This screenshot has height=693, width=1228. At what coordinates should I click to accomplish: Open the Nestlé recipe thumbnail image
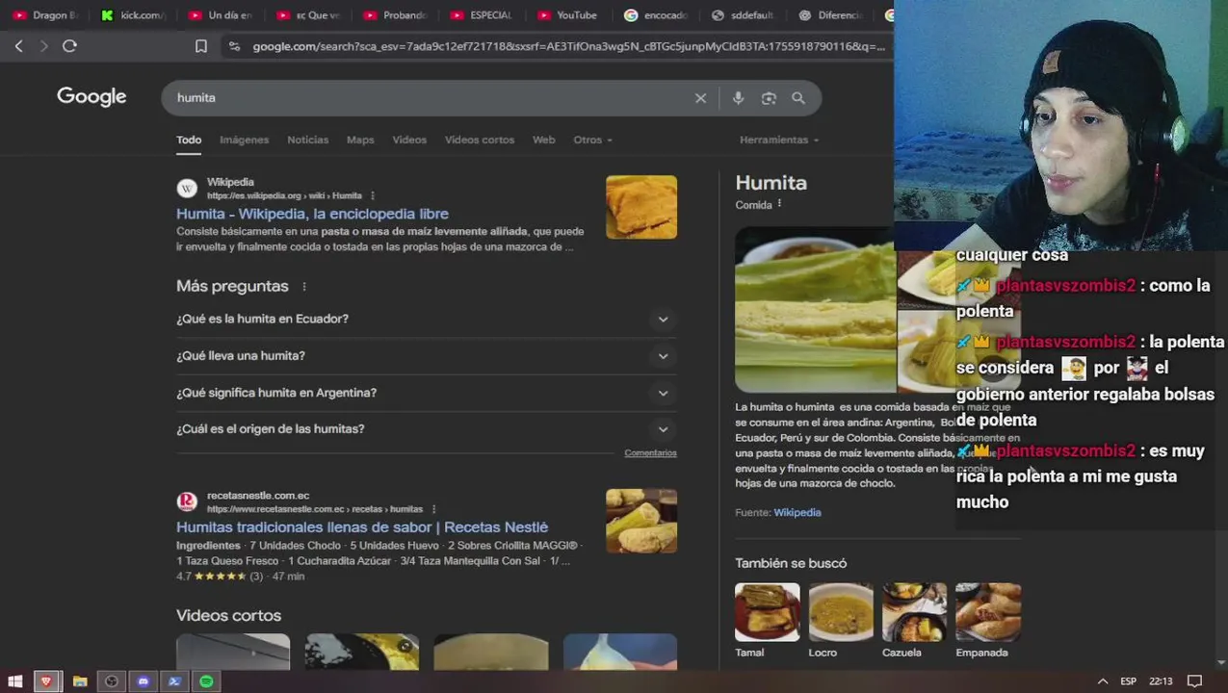(x=641, y=521)
